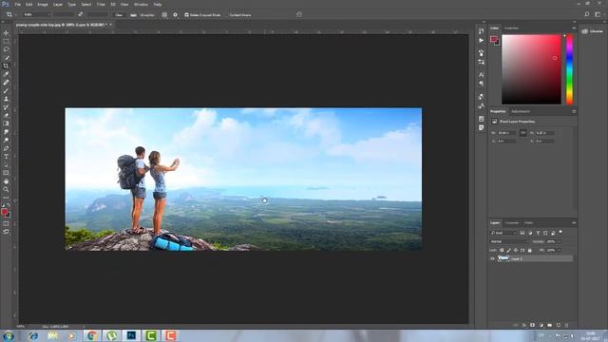The image size is (608, 342).
Task: Create a new layer from Layers footer
Action: (x=559, y=325)
